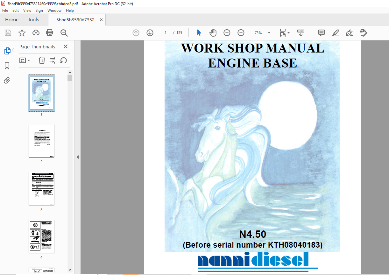
Task: Click the page number input field
Action: (x=166, y=33)
